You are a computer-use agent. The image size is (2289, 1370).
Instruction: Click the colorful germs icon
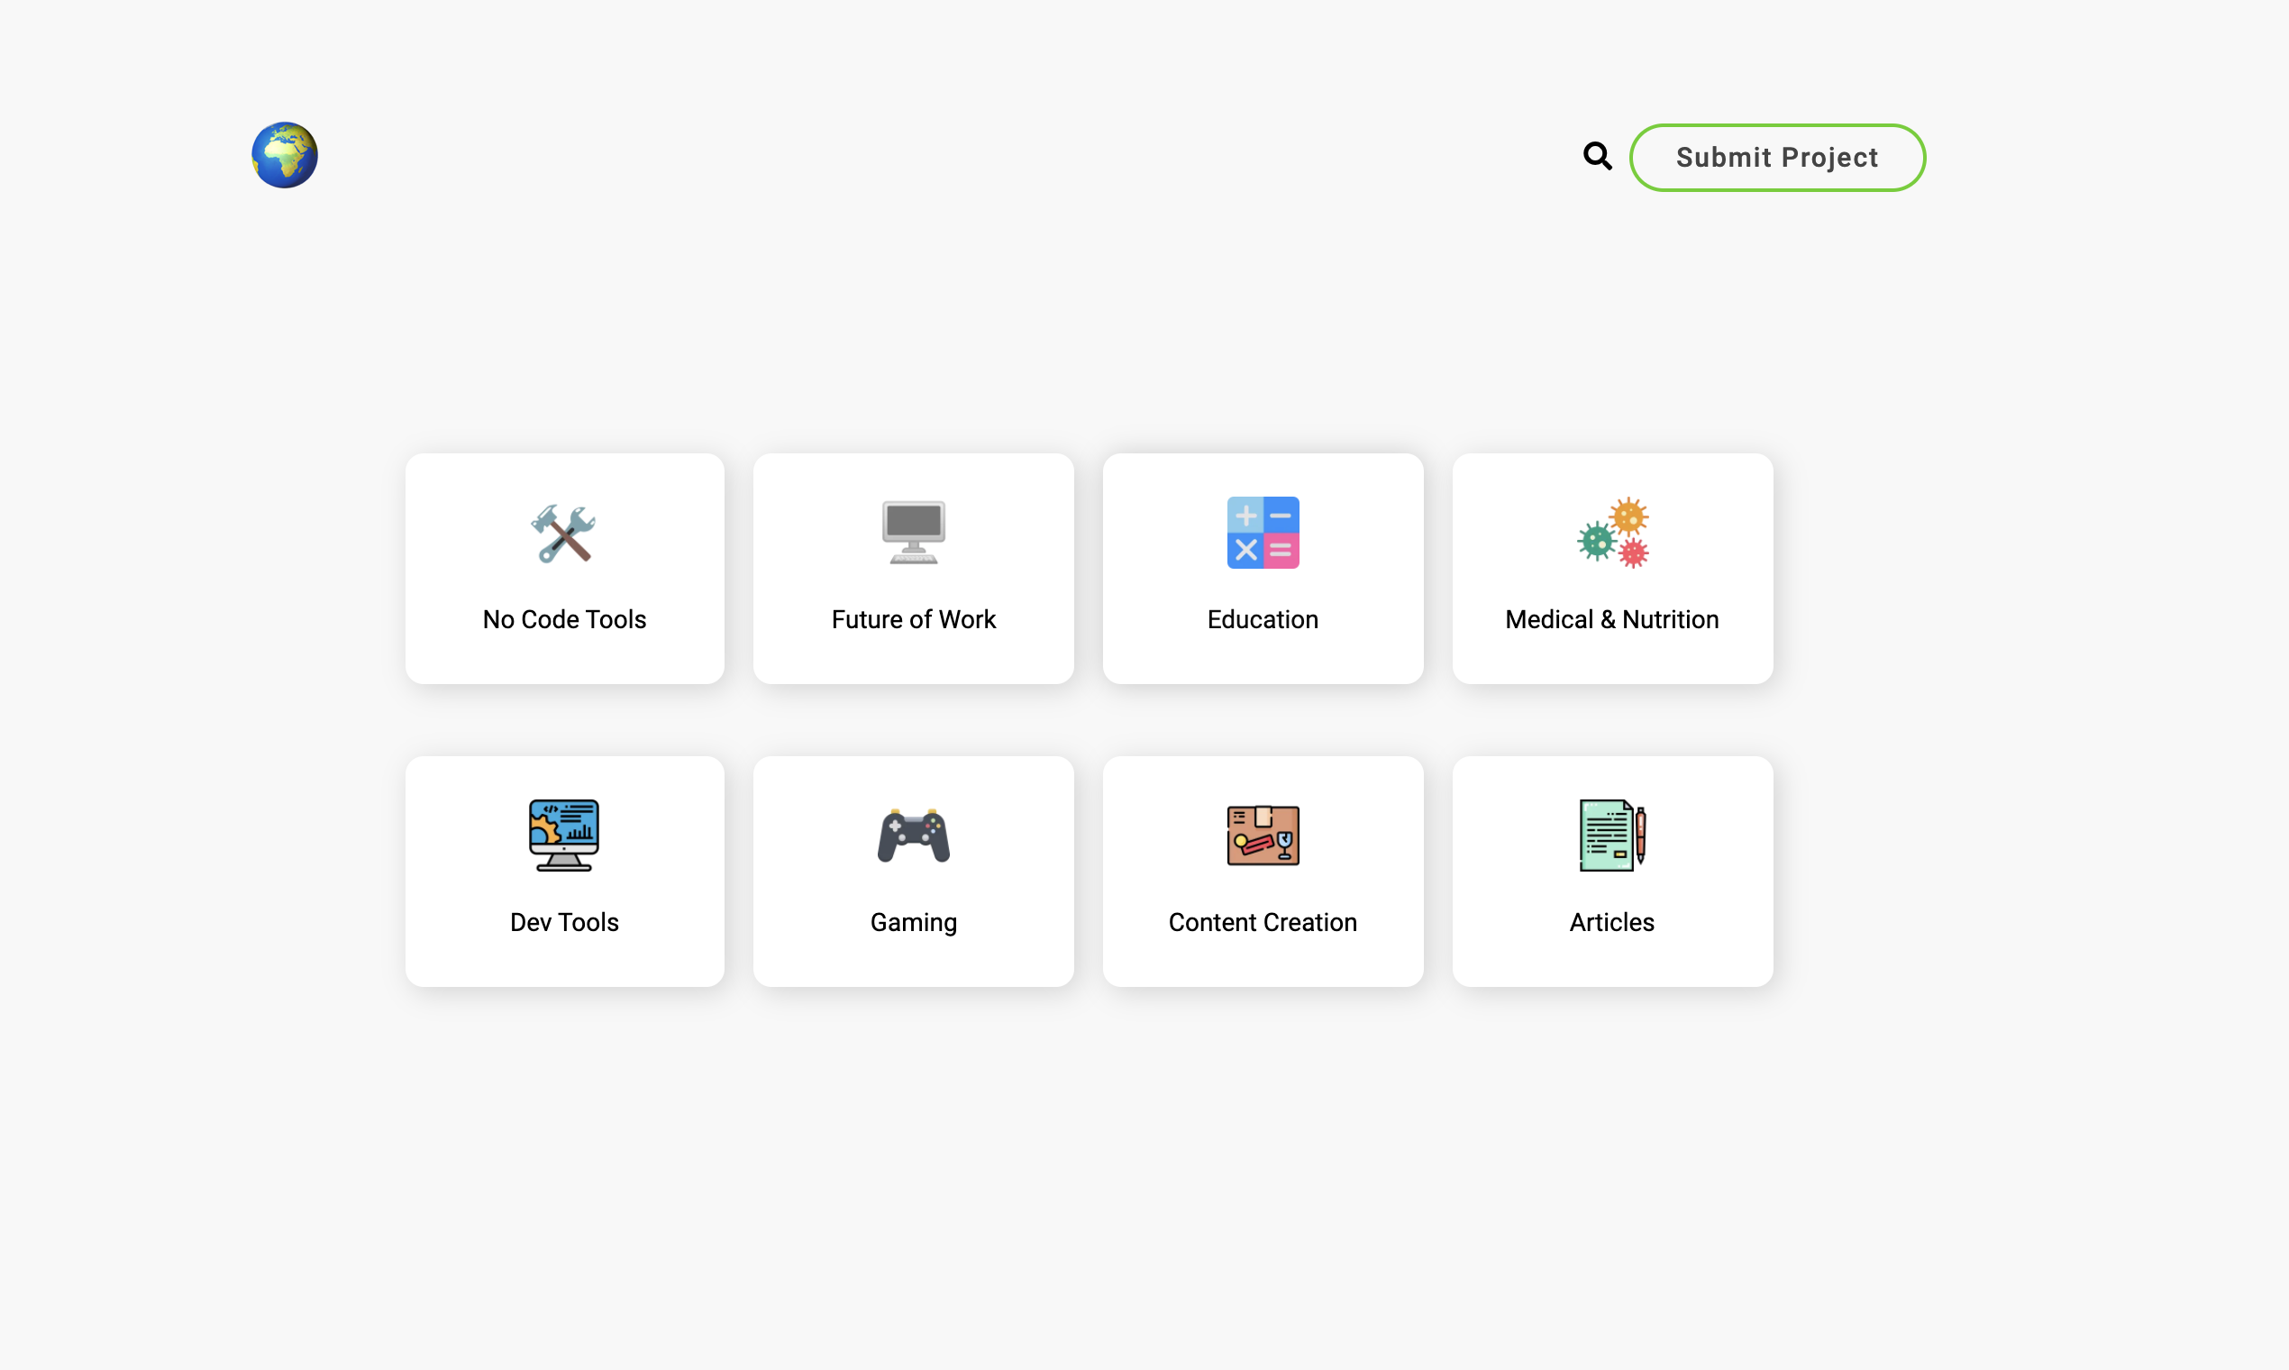(x=1611, y=533)
